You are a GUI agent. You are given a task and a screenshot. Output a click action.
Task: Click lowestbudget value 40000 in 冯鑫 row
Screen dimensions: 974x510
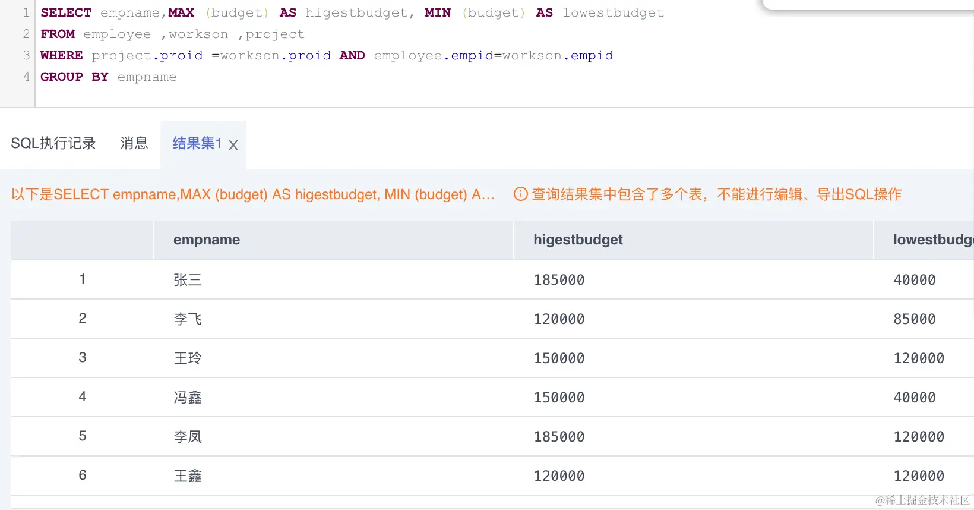tap(915, 397)
